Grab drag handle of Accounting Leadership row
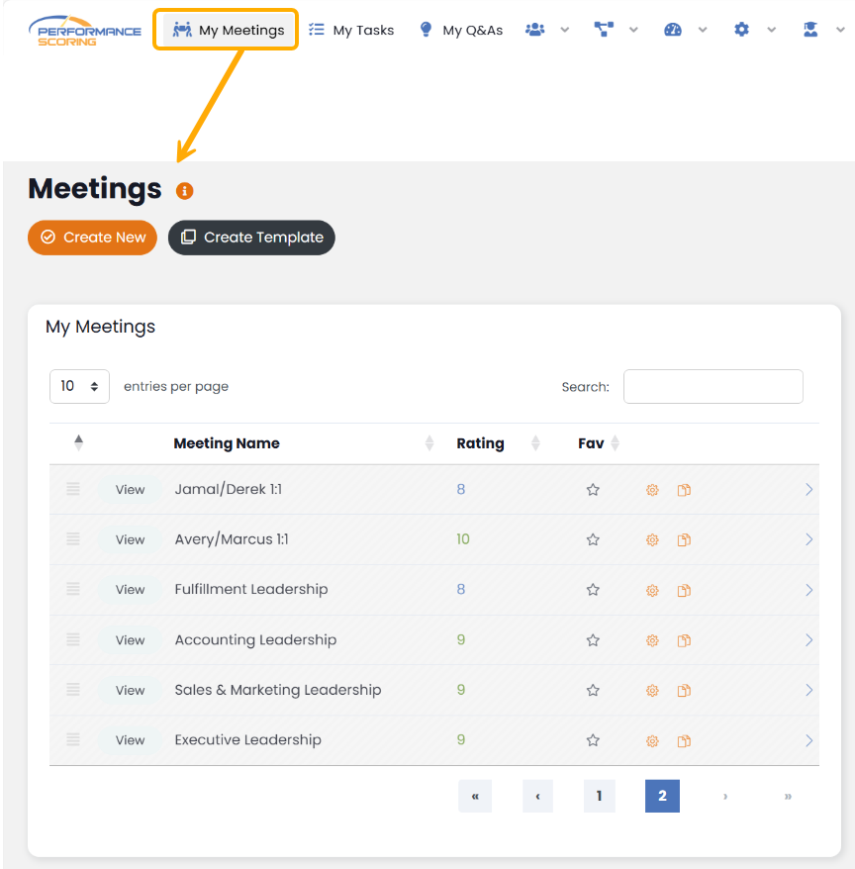This screenshot has height=869, width=855. tap(73, 639)
